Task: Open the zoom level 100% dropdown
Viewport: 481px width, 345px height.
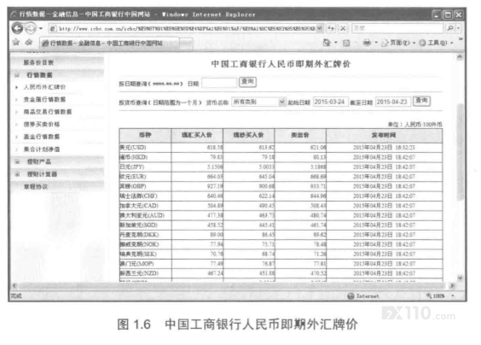Action: (x=453, y=295)
